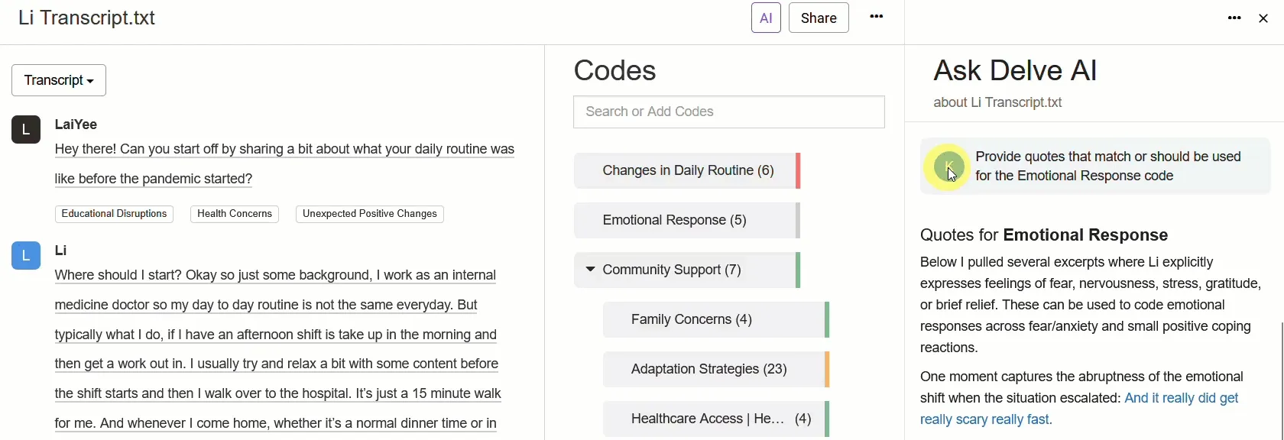
Task: Click the Educational Disruptions tag
Action: [x=114, y=215]
